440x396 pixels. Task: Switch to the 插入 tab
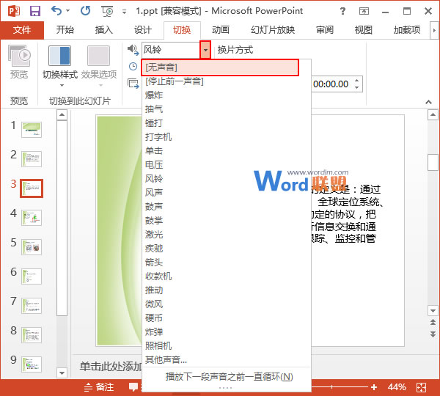click(103, 30)
